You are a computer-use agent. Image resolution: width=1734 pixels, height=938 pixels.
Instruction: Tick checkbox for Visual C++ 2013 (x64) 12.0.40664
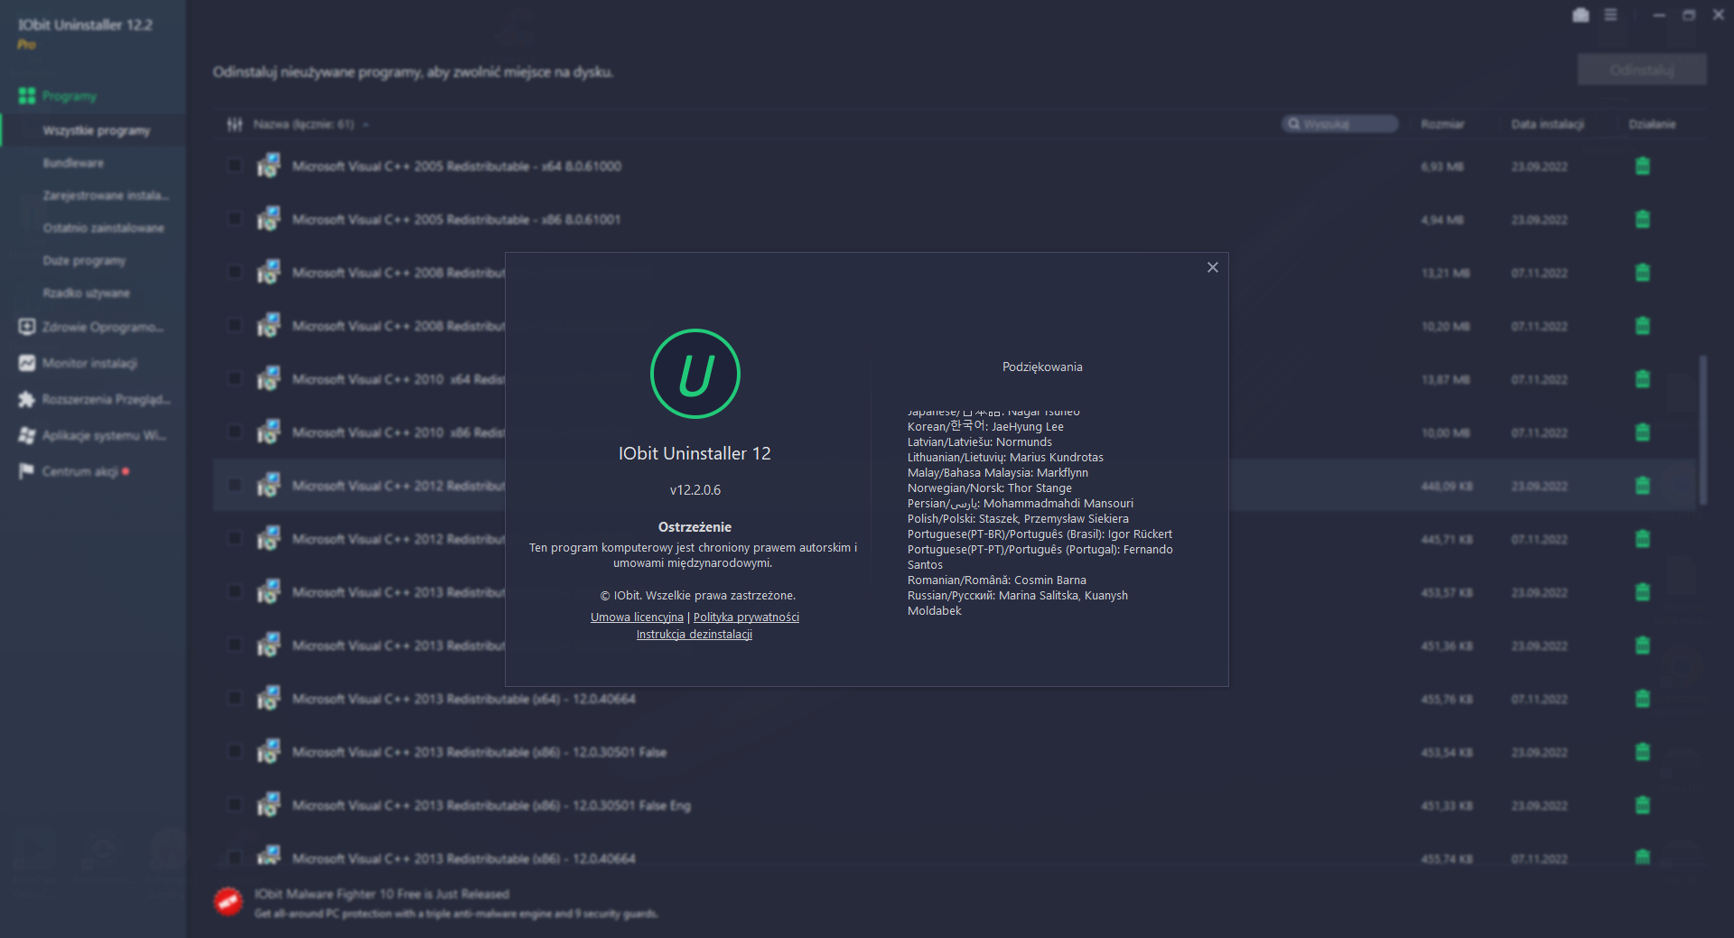click(x=235, y=699)
